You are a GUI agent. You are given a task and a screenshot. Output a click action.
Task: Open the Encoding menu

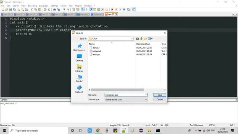click(x=32, y=6)
